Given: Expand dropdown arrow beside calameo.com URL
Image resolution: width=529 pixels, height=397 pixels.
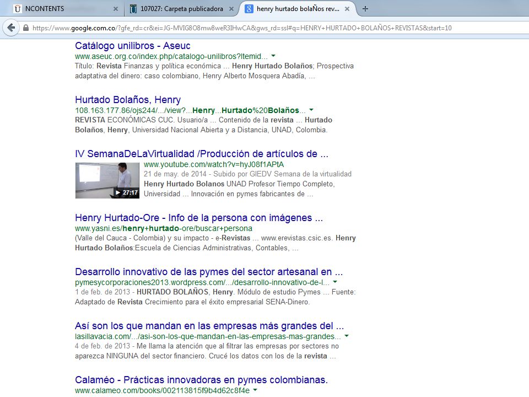Looking at the screenshot, I should click(255, 390).
